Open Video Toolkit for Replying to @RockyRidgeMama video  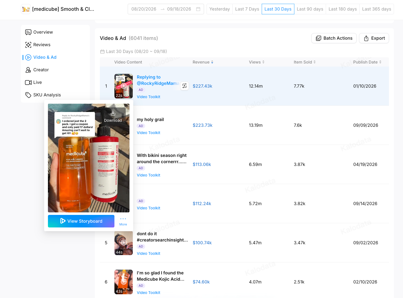click(149, 97)
